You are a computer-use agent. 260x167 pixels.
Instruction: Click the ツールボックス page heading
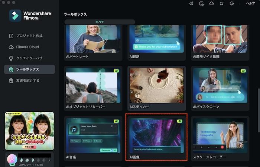pos(75,14)
